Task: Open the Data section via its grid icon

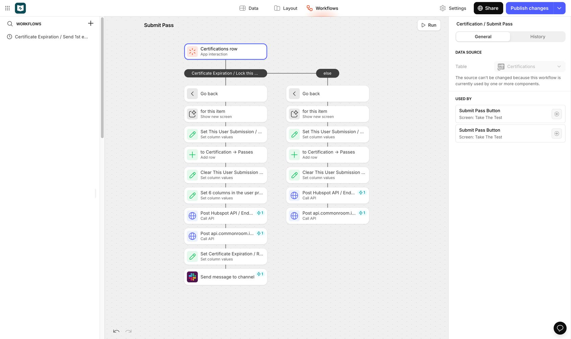Action: 242,8
